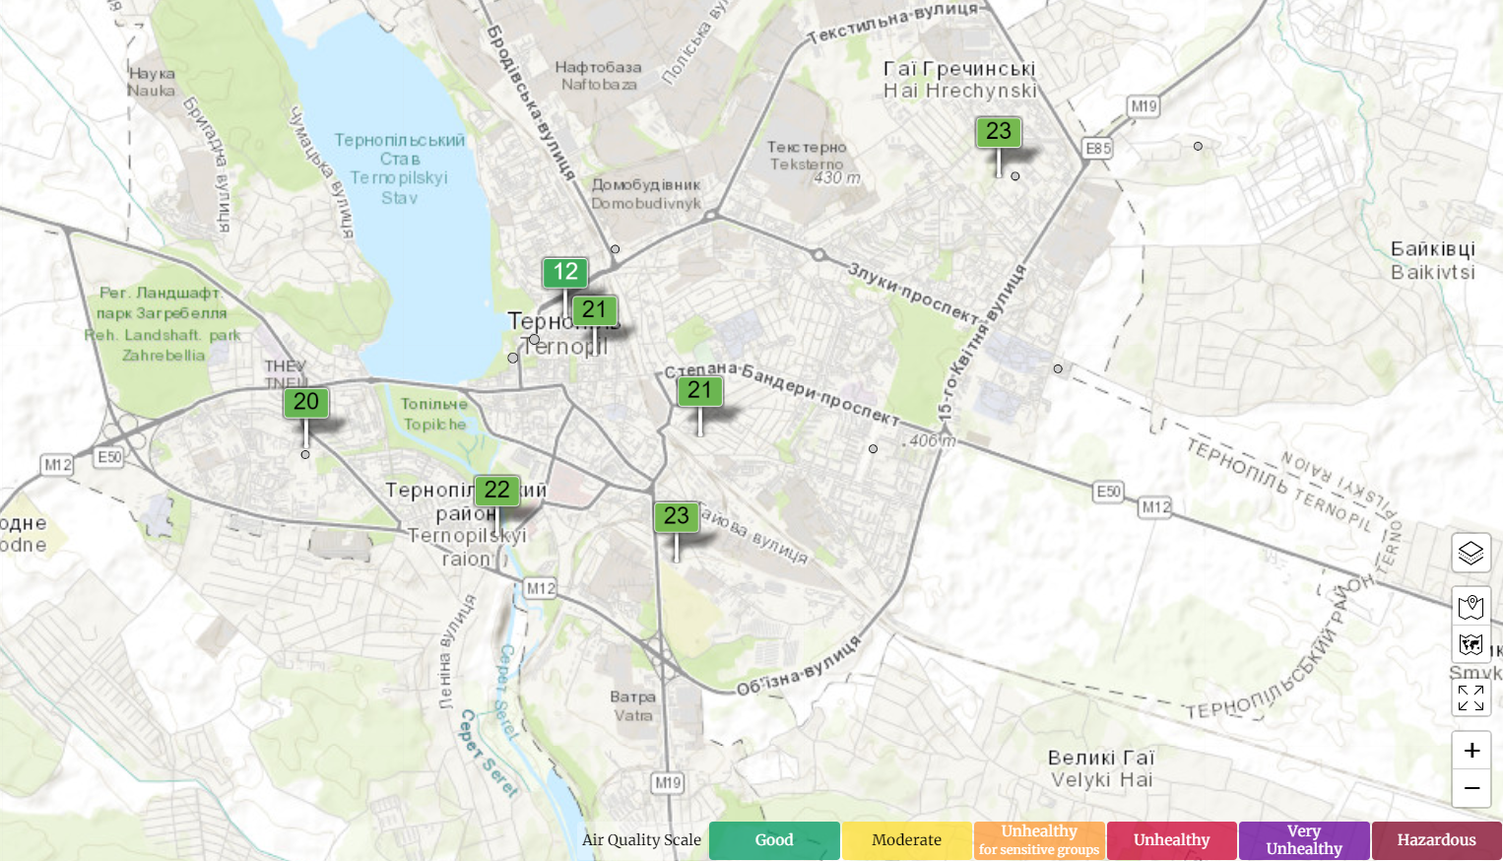Click the orange Unhealthy for sensitive groups swatch
This screenshot has width=1503, height=861.
pyautogui.click(x=1039, y=840)
